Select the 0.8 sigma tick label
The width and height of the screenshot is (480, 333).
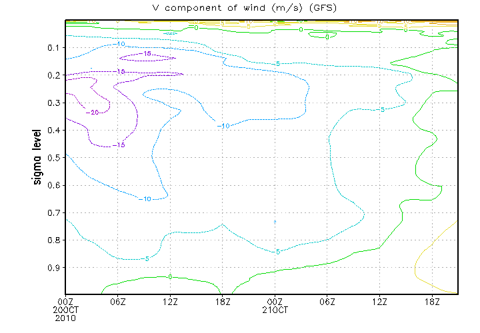click(54, 240)
